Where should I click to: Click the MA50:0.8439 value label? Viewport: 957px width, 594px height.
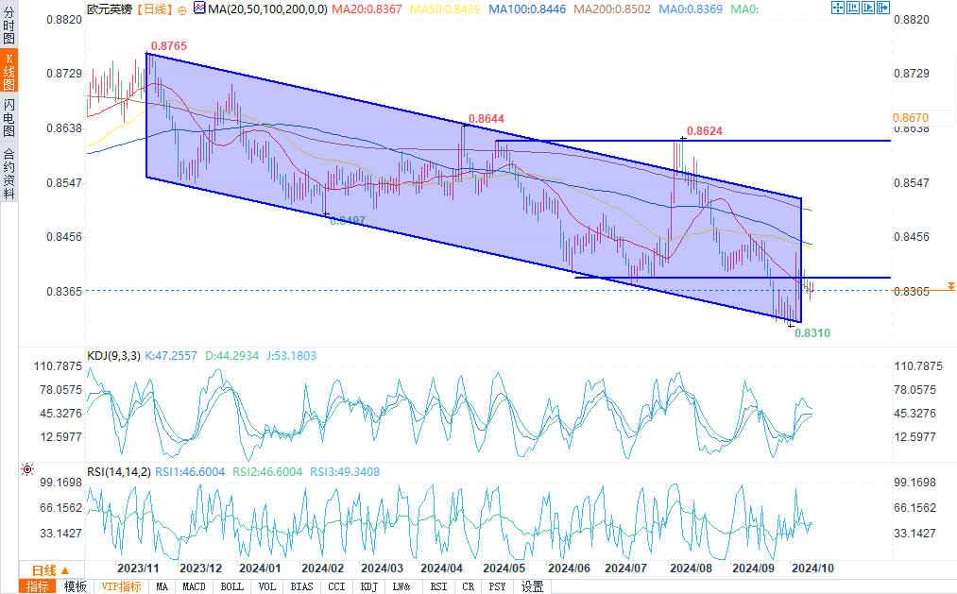click(x=445, y=9)
